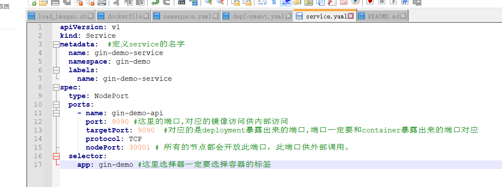Click the Close All toolbar icon

click(90, 3)
